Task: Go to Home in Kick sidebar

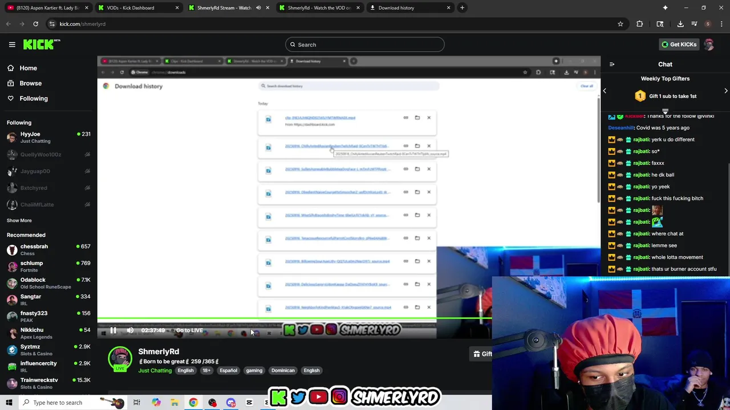Action: (28, 68)
